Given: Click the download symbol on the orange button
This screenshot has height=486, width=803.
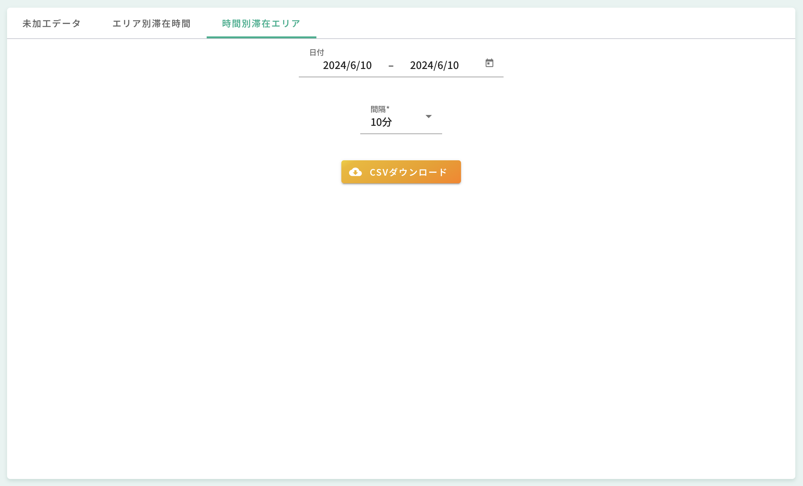Looking at the screenshot, I should [356, 172].
